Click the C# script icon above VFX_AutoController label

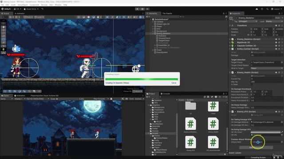pos(213,142)
